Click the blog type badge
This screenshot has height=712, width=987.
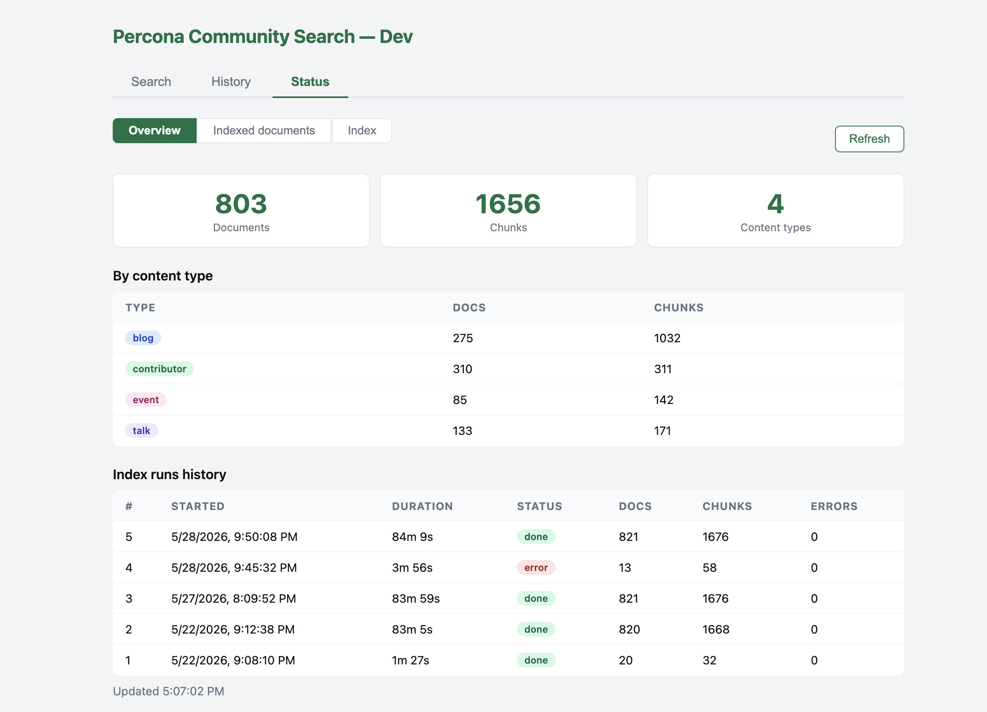click(143, 338)
